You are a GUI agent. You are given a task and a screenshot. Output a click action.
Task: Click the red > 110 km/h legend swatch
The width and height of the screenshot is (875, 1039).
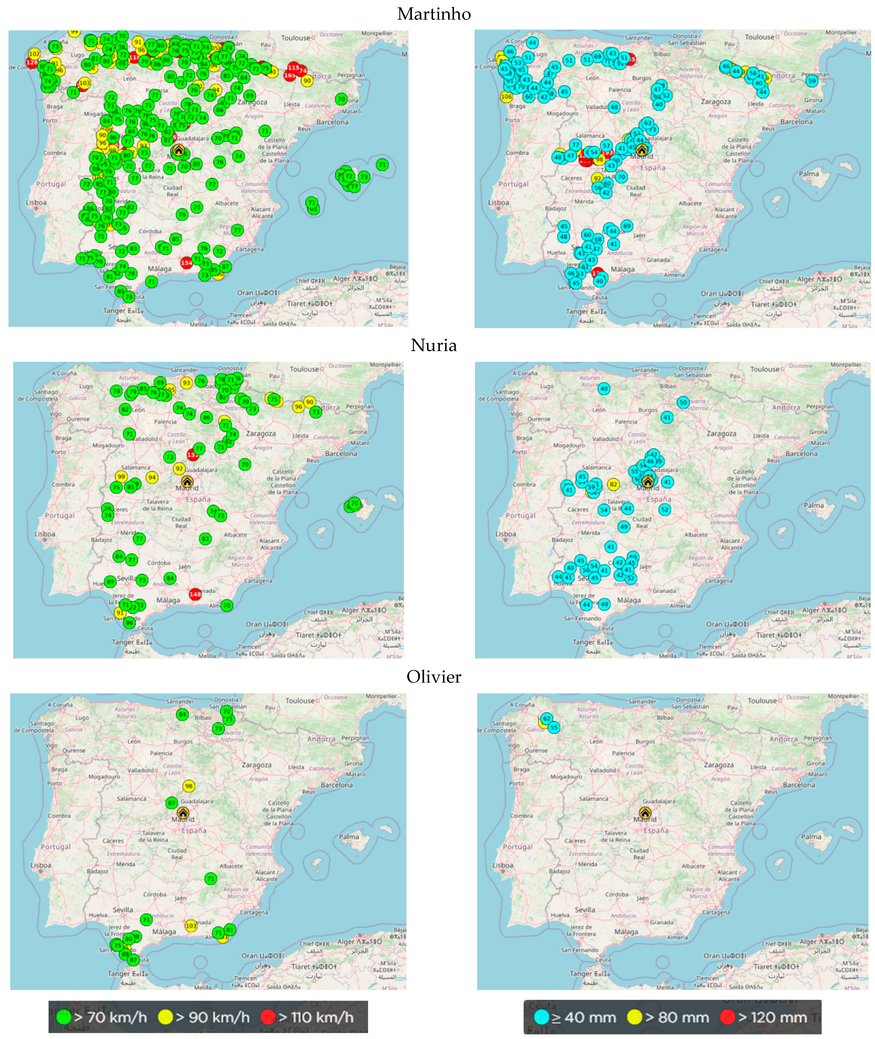[268, 1017]
